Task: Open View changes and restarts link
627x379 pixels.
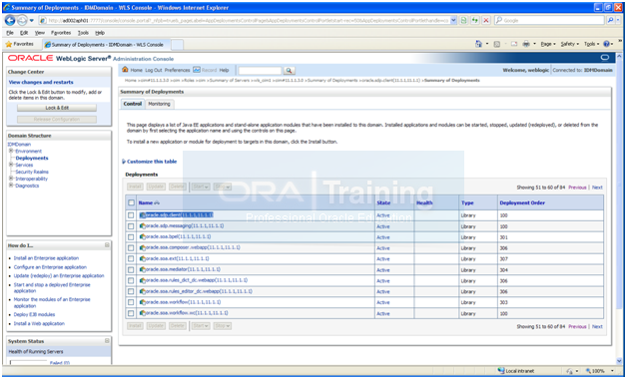Action: tap(41, 82)
